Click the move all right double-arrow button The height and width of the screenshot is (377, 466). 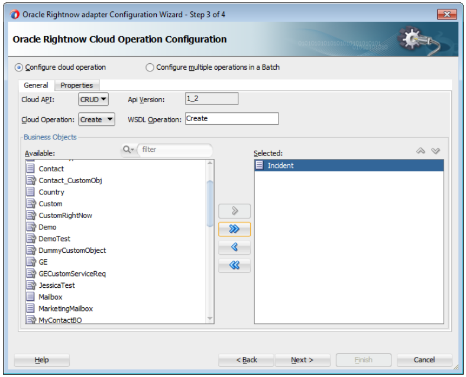(234, 229)
